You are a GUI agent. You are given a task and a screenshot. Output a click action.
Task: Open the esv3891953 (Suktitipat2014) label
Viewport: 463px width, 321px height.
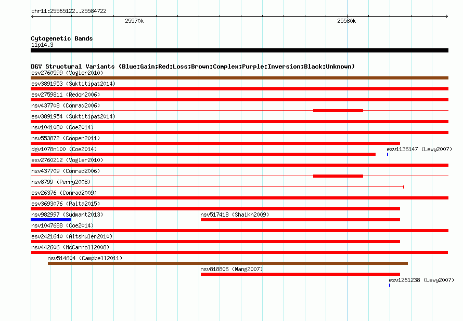click(x=73, y=84)
